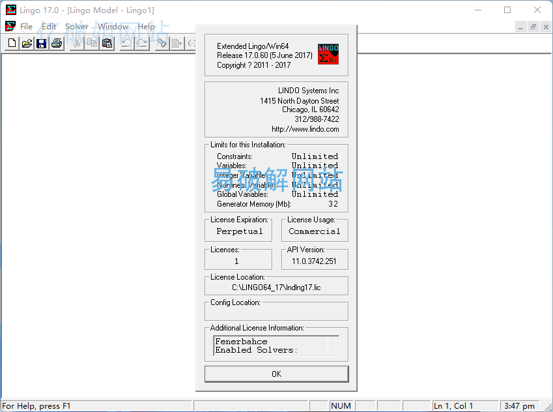Open the Window menu
The image size is (553, 412).
point(113,27)
